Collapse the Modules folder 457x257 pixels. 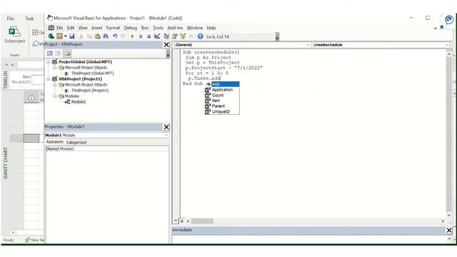click(54, 96)
